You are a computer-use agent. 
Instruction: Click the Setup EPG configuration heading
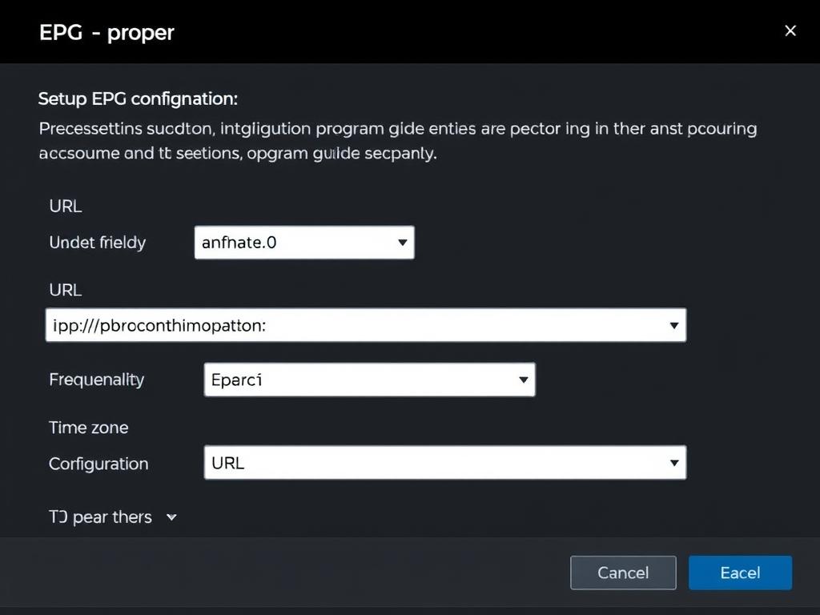point(138,99)
